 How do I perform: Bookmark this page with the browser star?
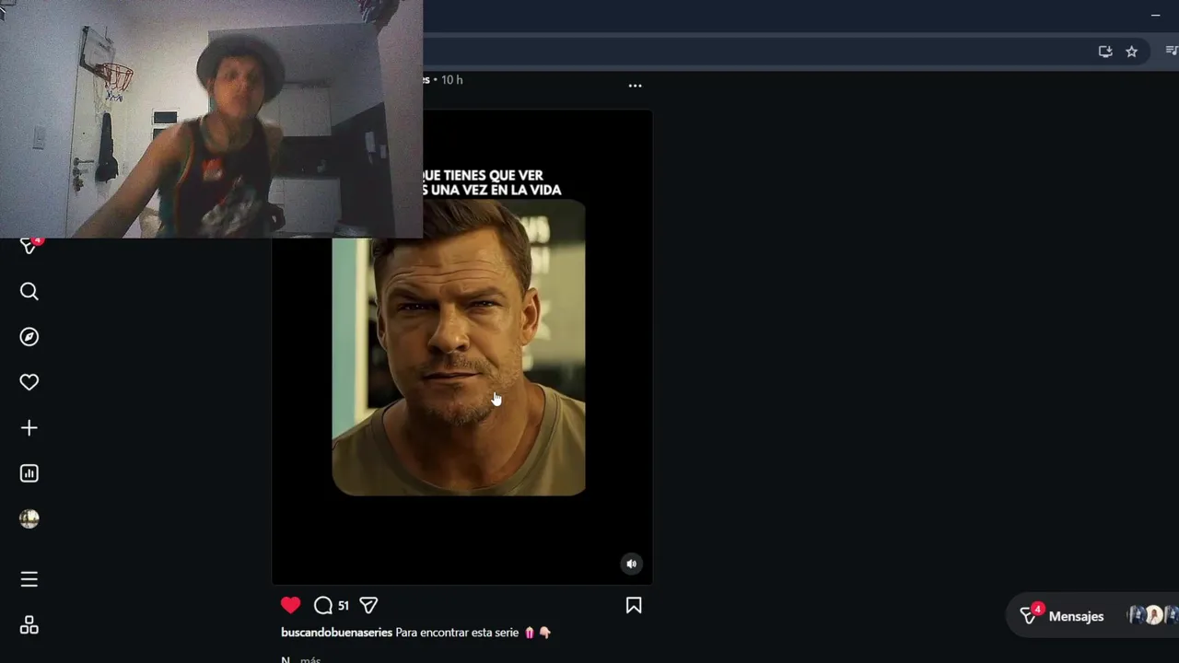[x=1132, y=52]
